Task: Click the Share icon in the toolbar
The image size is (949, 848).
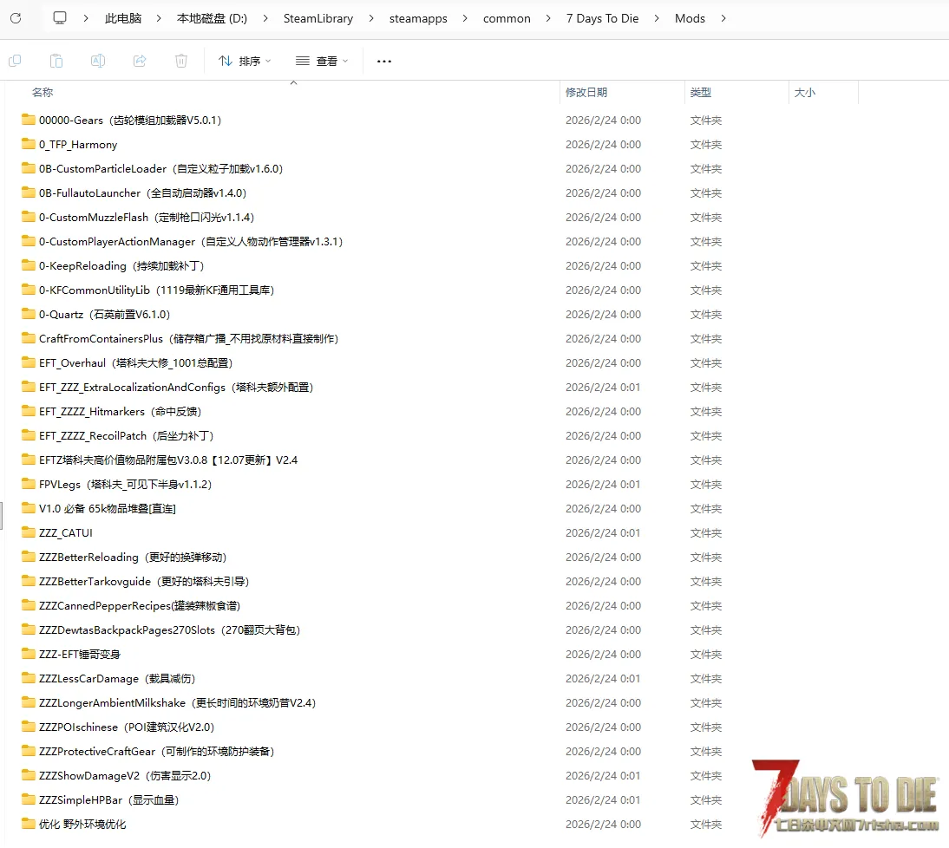Action: point(140,61)
